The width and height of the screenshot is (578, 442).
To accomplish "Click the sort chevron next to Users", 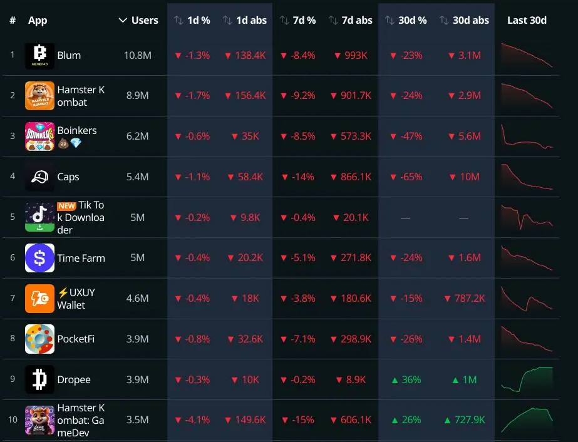I will click(x=123, y=20).
